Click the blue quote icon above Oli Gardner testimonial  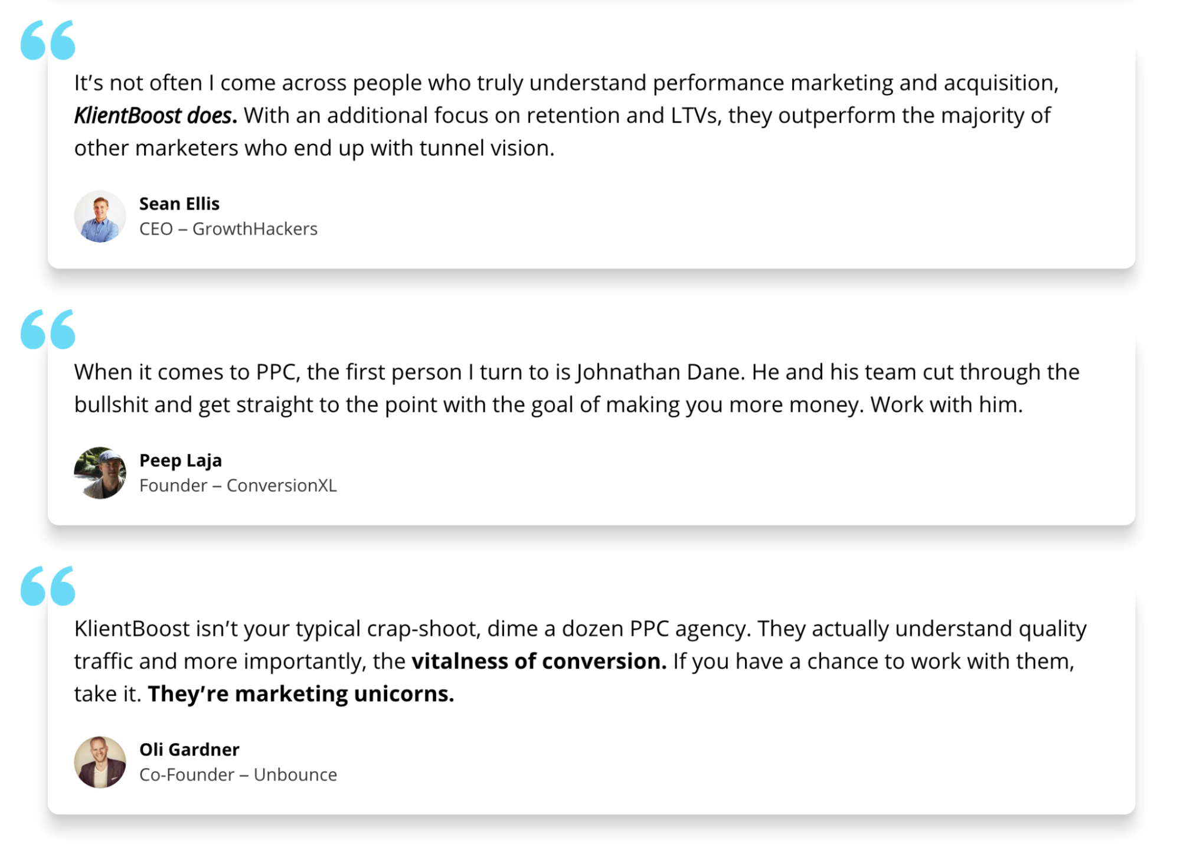point(48,586)
